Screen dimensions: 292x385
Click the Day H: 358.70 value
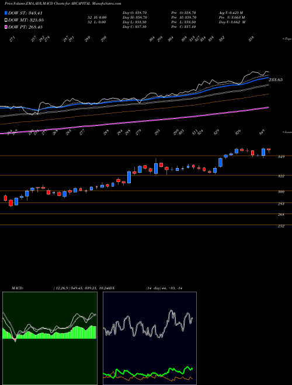[135, 17]
